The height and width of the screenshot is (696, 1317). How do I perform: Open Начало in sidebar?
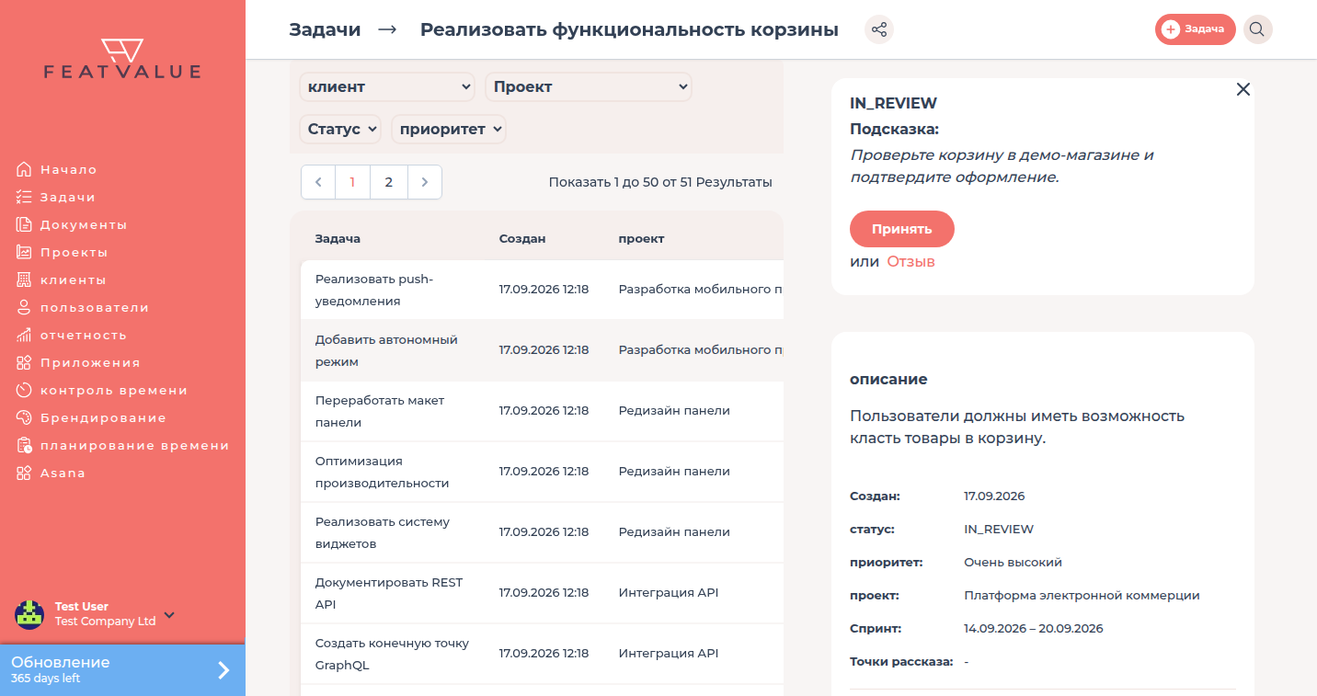tap(68, 169)
